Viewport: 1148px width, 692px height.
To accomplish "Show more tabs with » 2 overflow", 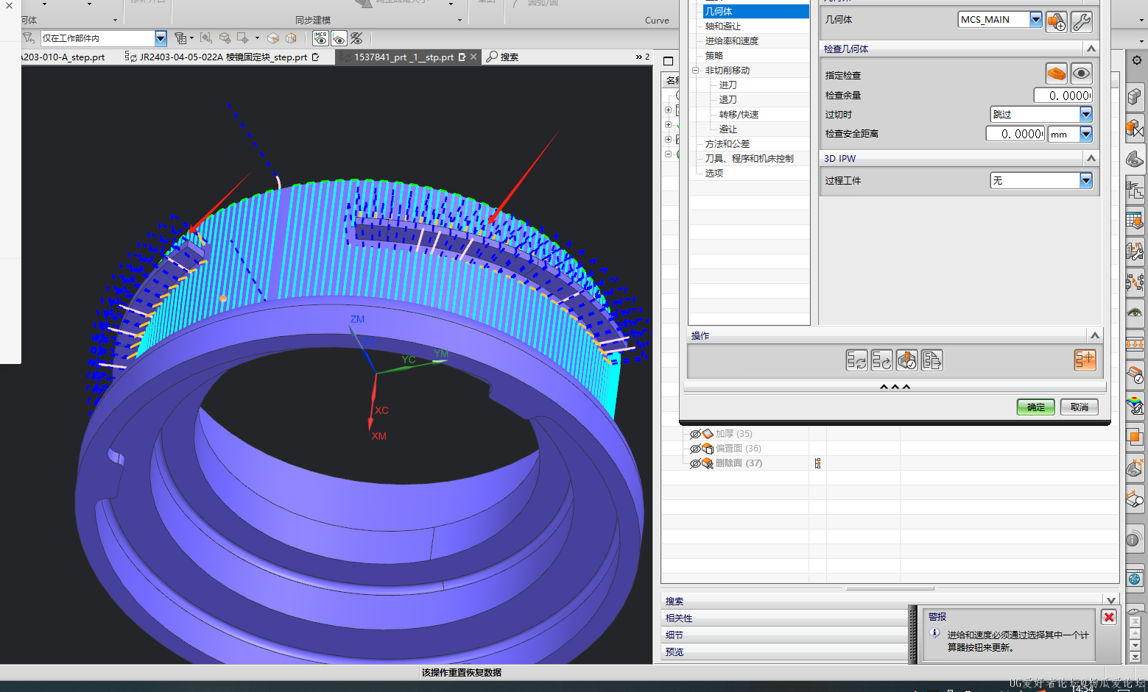I will 643,57.
